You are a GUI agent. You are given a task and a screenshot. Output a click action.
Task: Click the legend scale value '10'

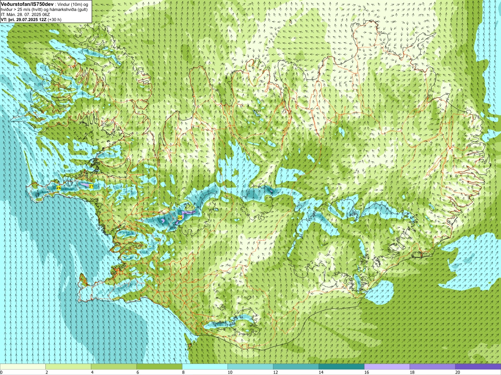point(230,372)
